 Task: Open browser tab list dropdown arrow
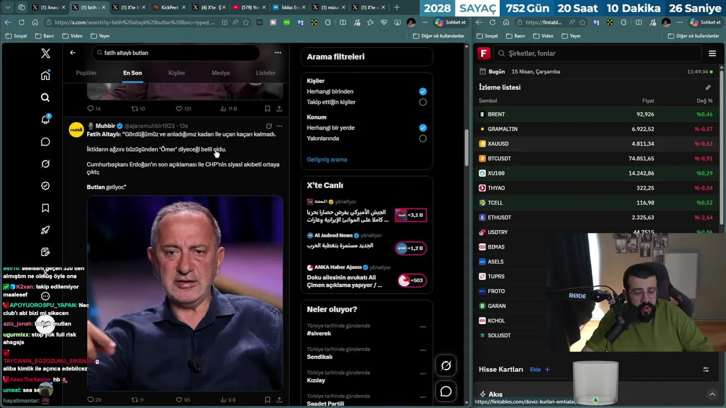(x=8, y=7)
